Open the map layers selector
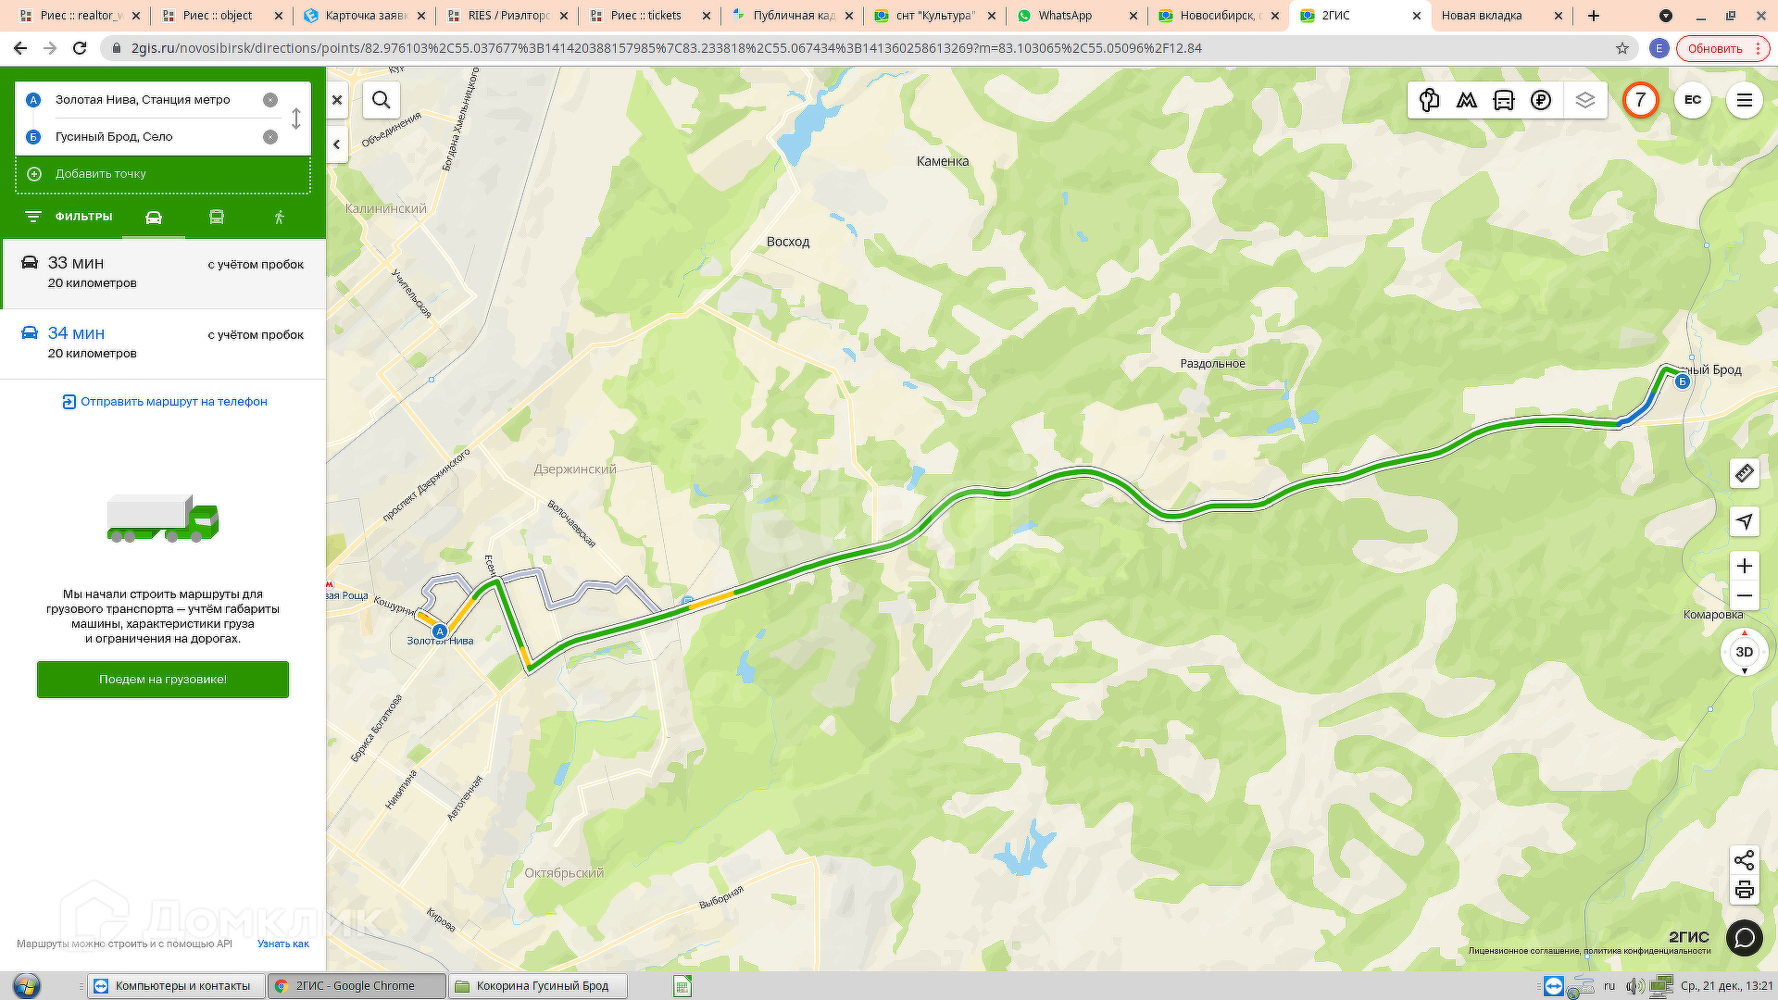Screen dimensions: 1778x1000 click(1585, 100)
